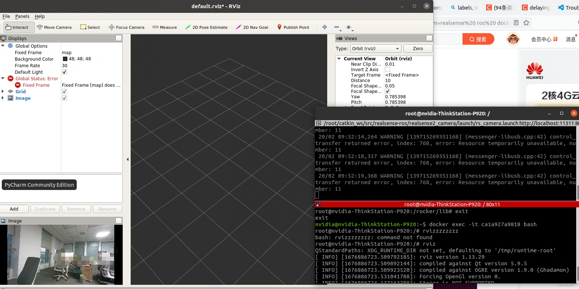The height and width of the screenshot is (289, 579).
Task: Open the view Type dropdown
Action: [x=375, y=48]
